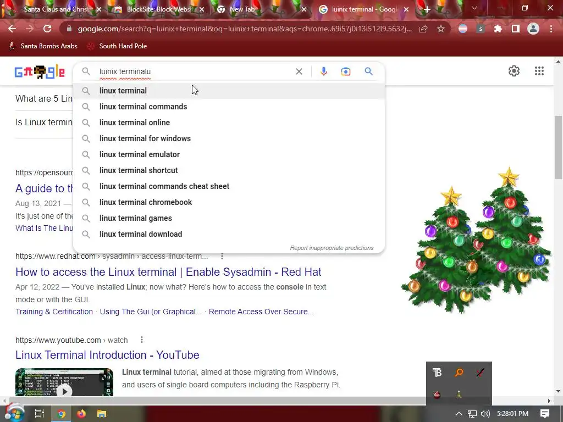The image size is (563, 422).
Task: Select suggestion linux terminal for windows
Action: point(229,138)
